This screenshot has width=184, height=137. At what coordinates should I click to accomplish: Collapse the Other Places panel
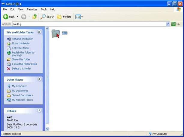point(39,79)
